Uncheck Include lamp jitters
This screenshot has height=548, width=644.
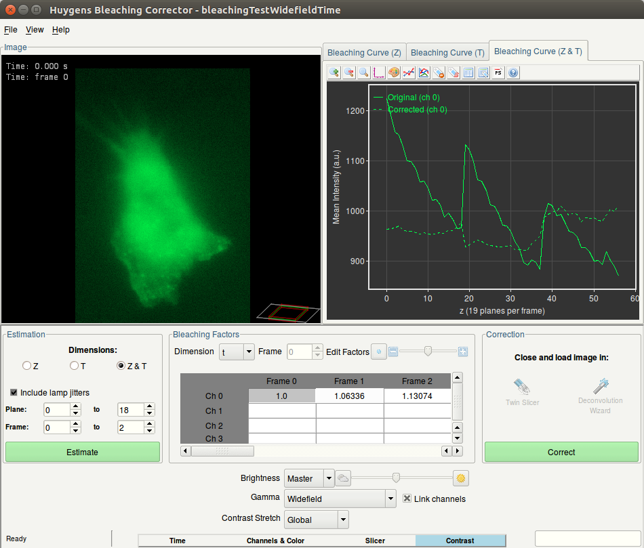click(14, 392)
